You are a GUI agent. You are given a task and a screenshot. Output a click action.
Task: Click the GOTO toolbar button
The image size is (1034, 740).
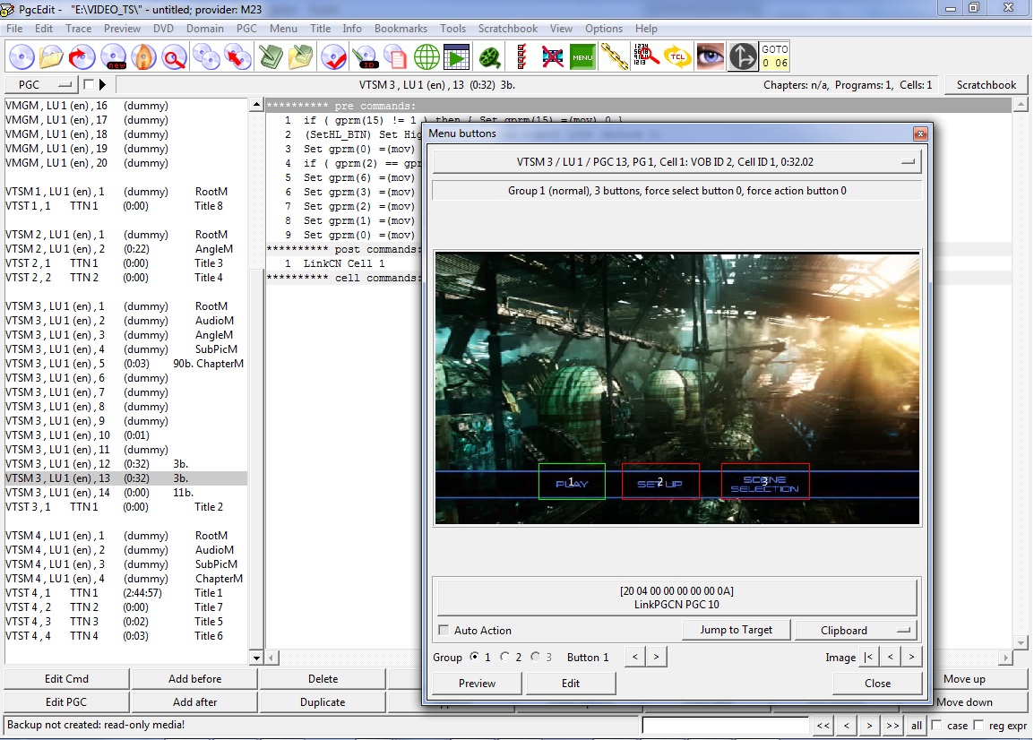tap(775, 56)
